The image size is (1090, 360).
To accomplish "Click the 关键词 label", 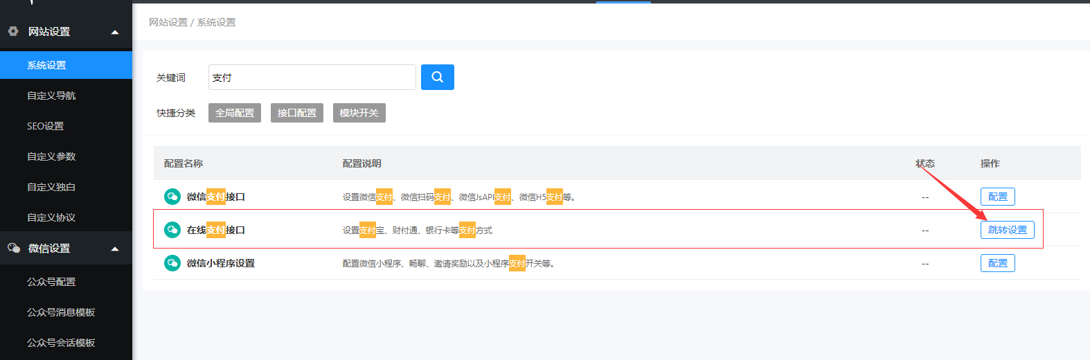I will pyautogui.click(x=171, y=78).
